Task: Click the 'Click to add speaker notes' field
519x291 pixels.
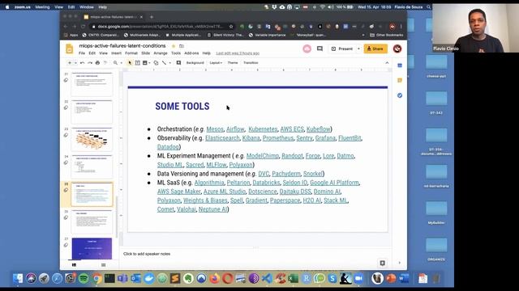Action: [x=255, y=254]
